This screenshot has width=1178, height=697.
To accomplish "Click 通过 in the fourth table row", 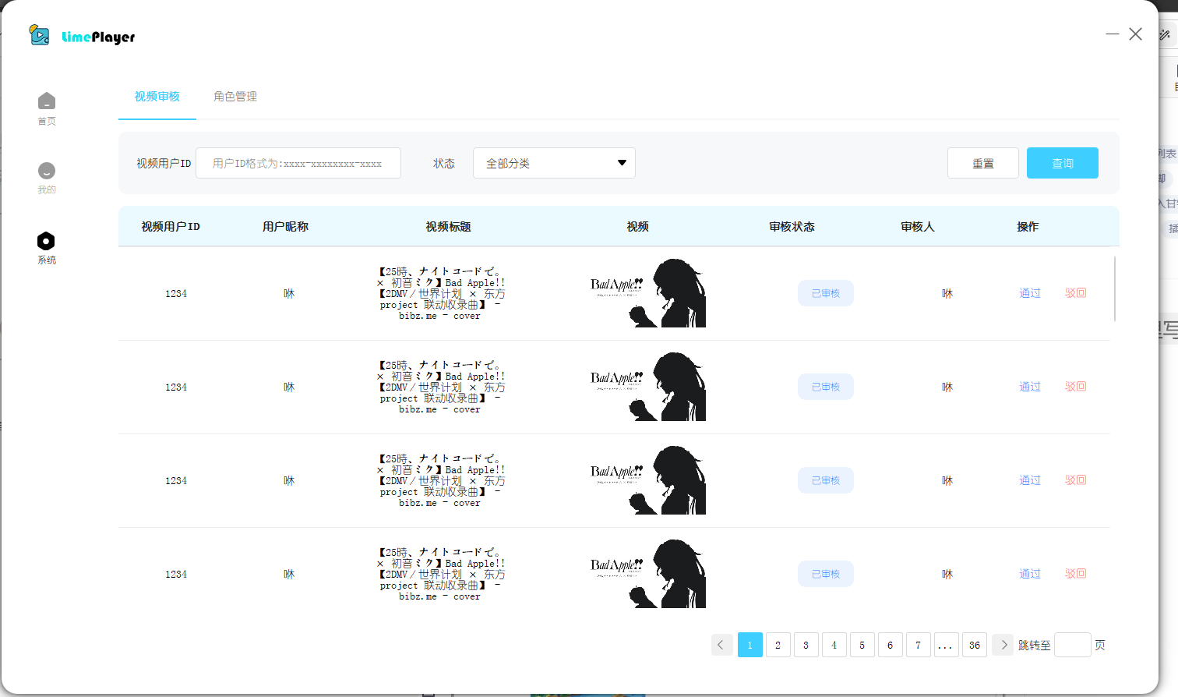I will click(x=1030, y=574).
